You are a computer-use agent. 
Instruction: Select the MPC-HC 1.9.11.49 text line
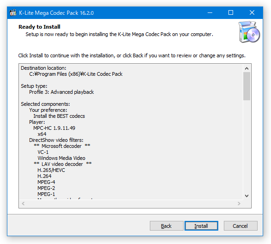point(54,128)
